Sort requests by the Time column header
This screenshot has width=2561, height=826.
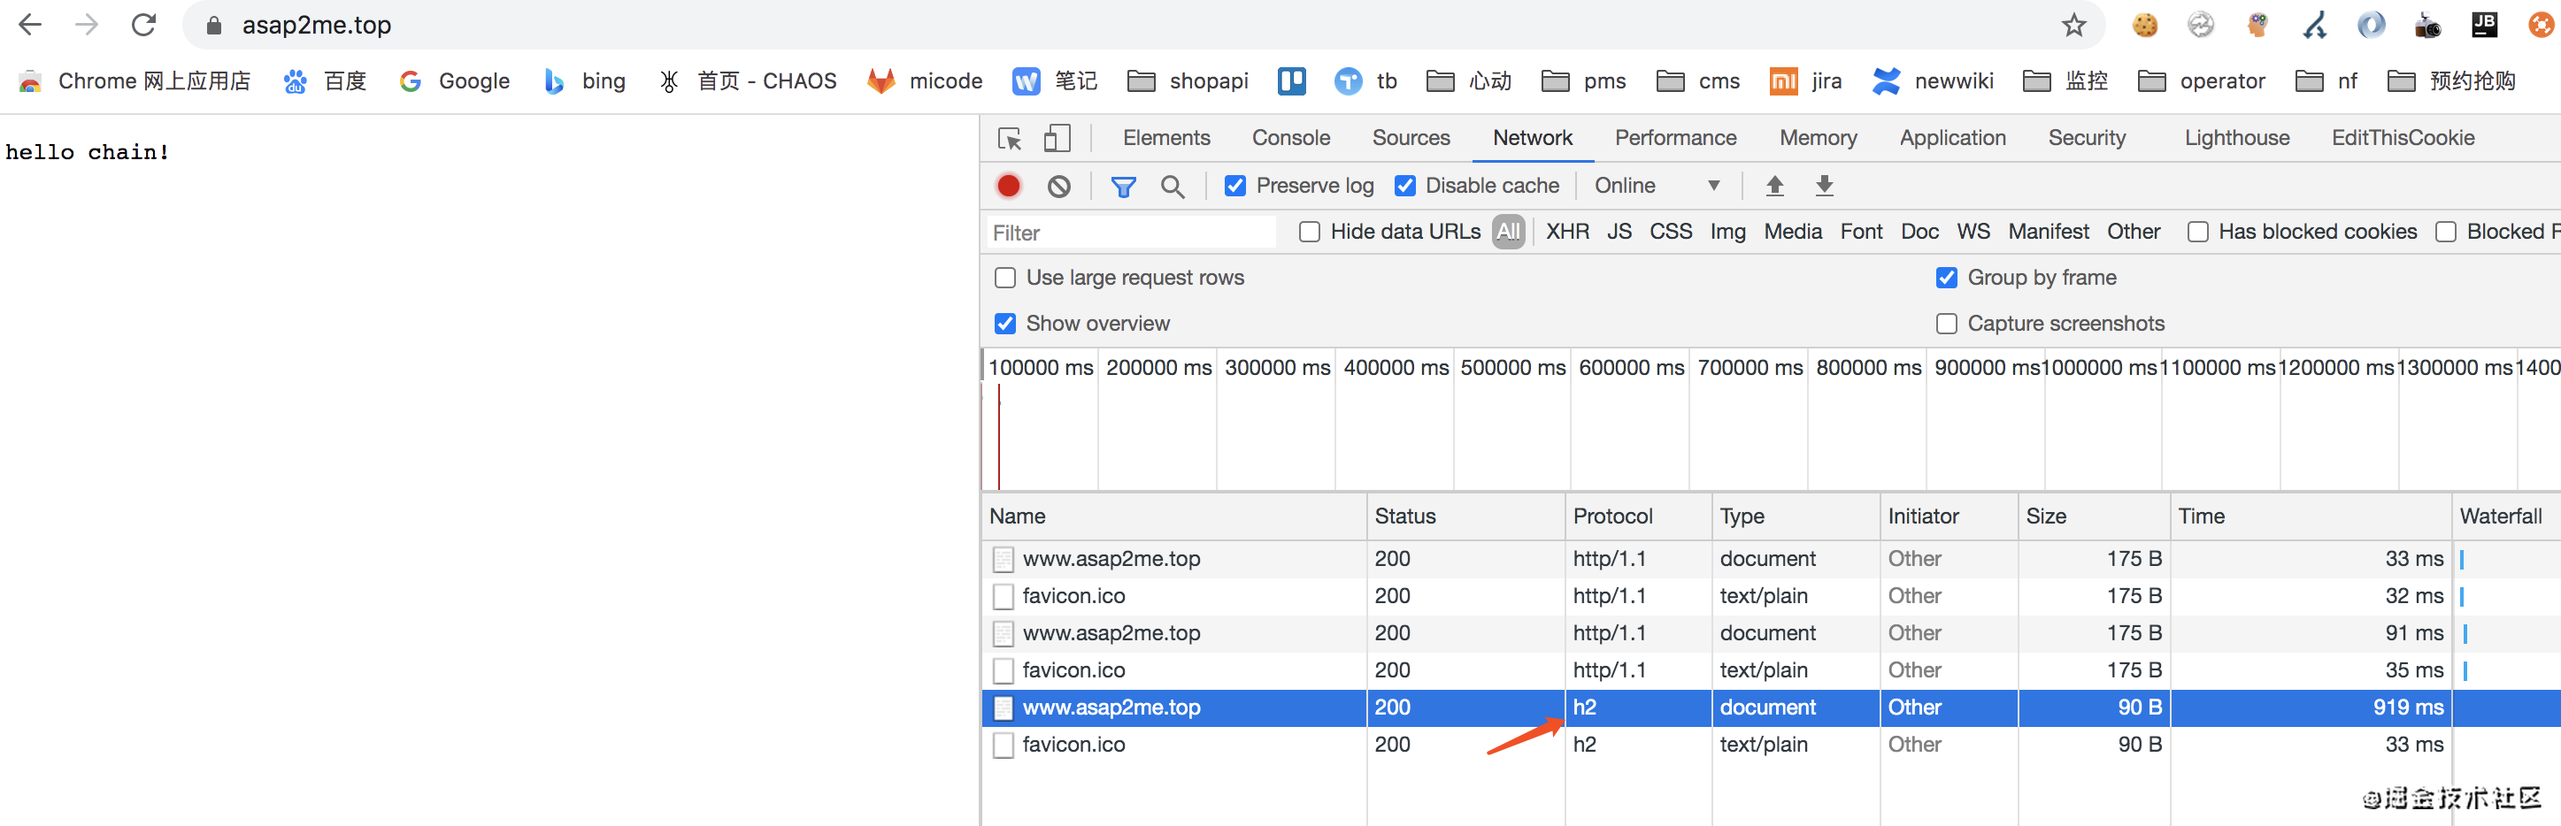pos(2310,516)
